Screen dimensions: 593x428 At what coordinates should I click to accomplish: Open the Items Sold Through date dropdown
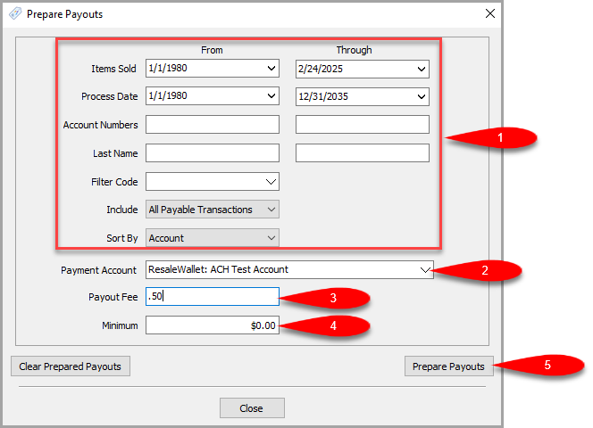[x=422, y=70]
